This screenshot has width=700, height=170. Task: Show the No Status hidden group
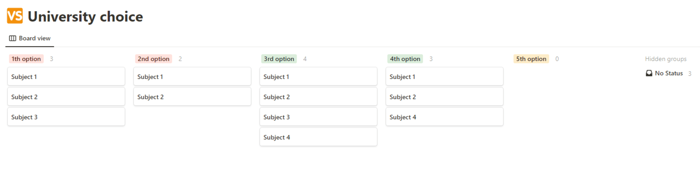669,73
